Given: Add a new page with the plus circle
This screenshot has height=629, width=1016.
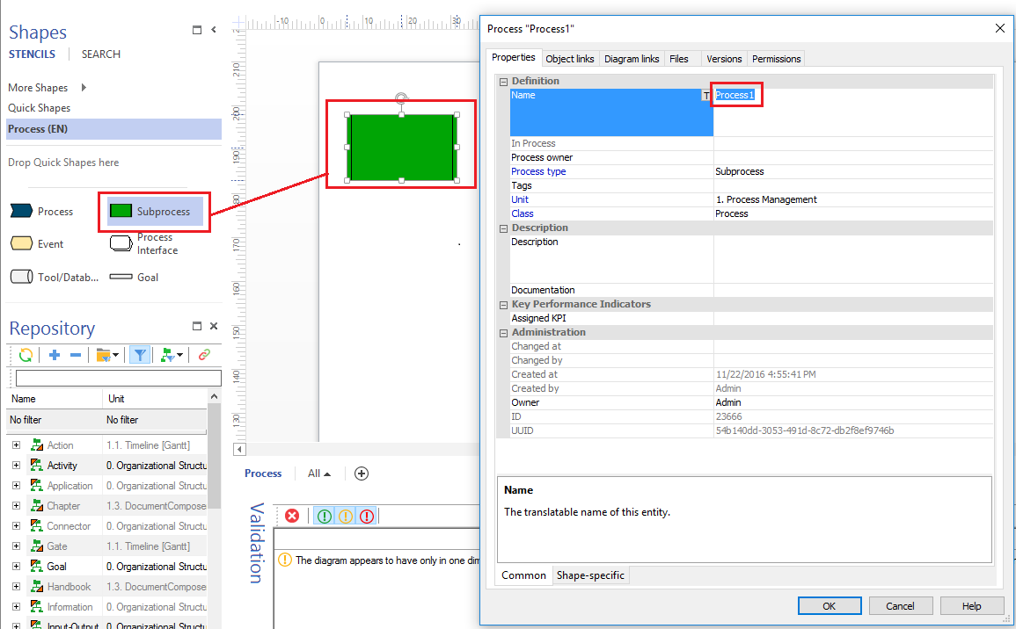Looking at the screenshot, I should [362, 474].
